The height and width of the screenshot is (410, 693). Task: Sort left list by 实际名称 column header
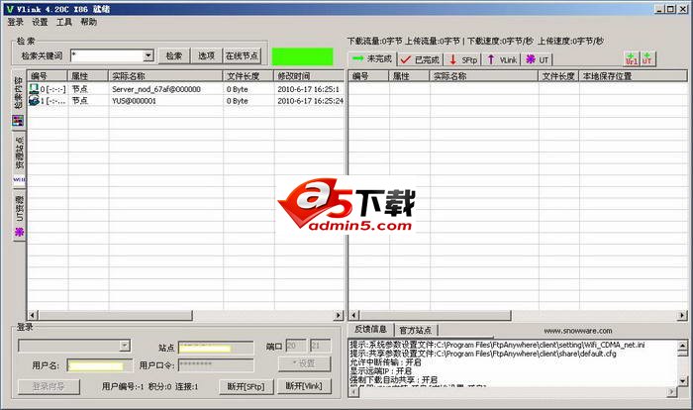(x=165, y=76)
